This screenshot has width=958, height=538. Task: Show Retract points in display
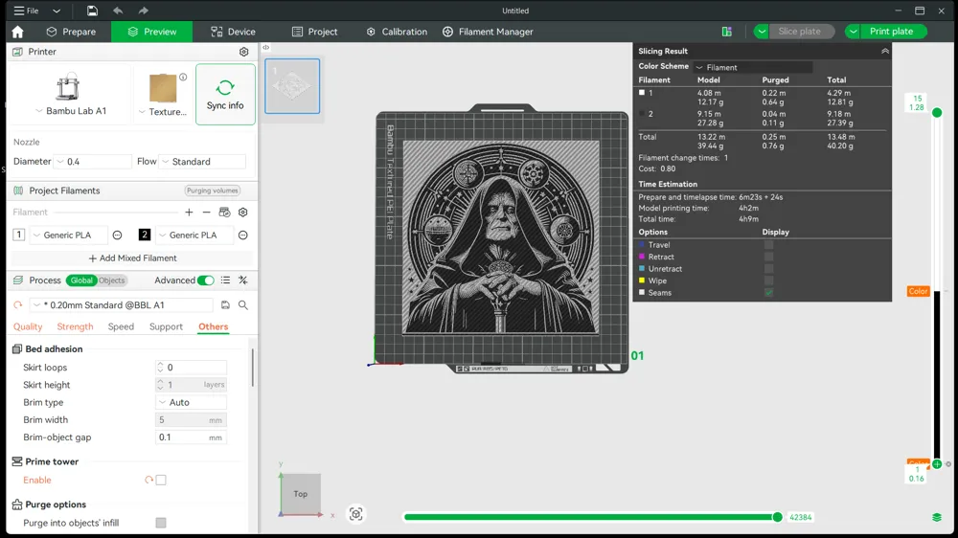[x=768, y=258]
